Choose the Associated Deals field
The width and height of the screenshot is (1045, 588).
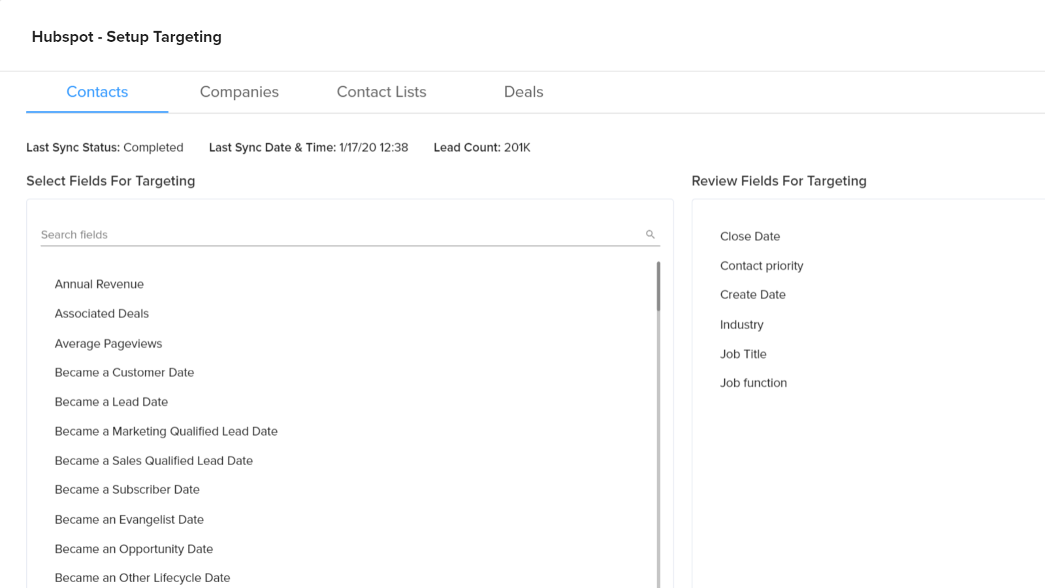click(x=101, y=313)
